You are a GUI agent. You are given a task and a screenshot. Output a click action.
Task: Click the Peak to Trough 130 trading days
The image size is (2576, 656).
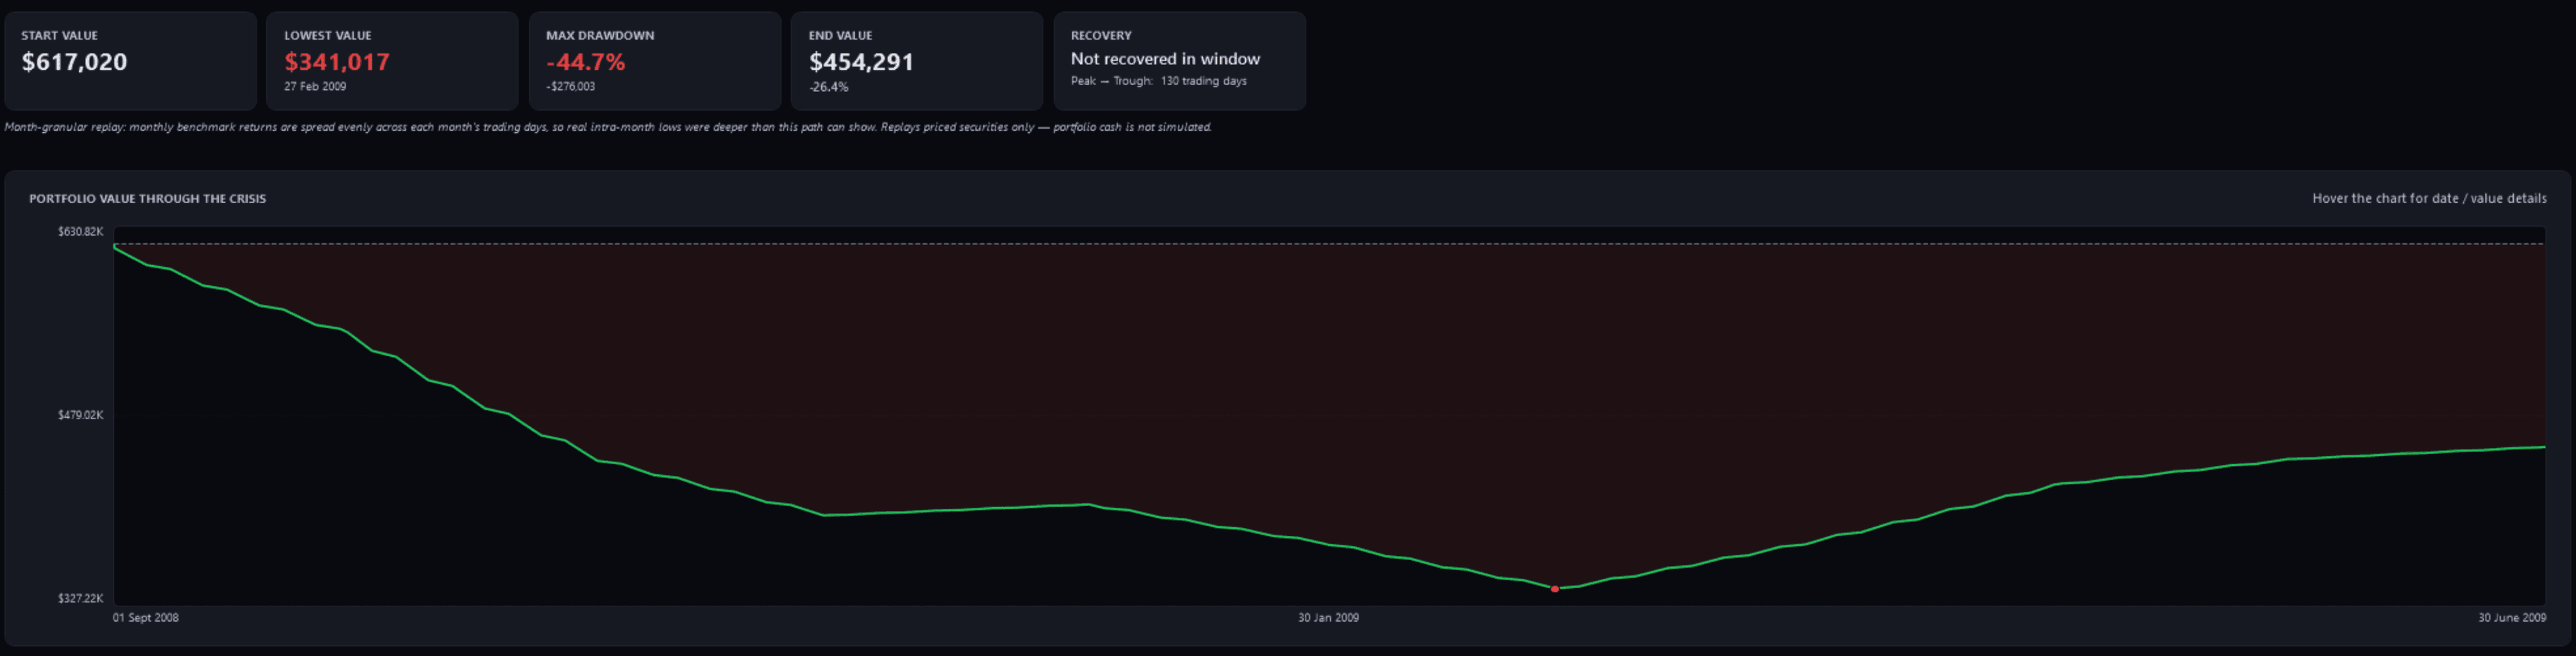point(1159,81)
